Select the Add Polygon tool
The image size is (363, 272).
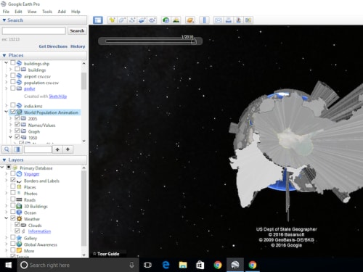coord(122,20)
